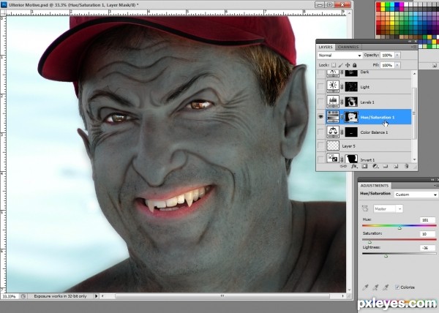Select the subtract-from-sample eyedropper

click(386, 287)
